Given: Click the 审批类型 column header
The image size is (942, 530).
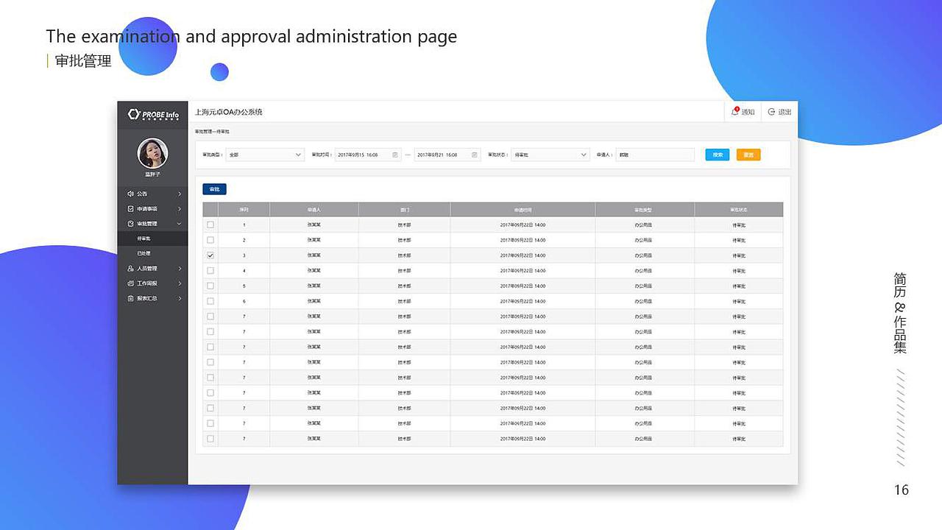Looking at the screenshot, I should pos(645,210).
